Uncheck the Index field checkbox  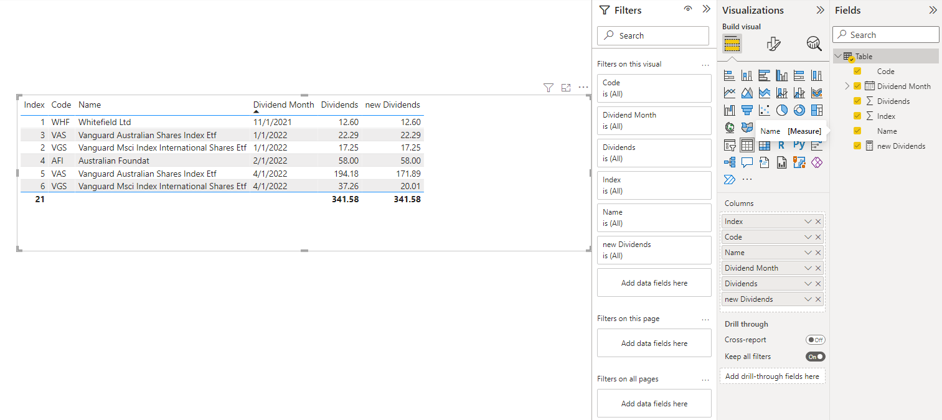tap(857, 116)
